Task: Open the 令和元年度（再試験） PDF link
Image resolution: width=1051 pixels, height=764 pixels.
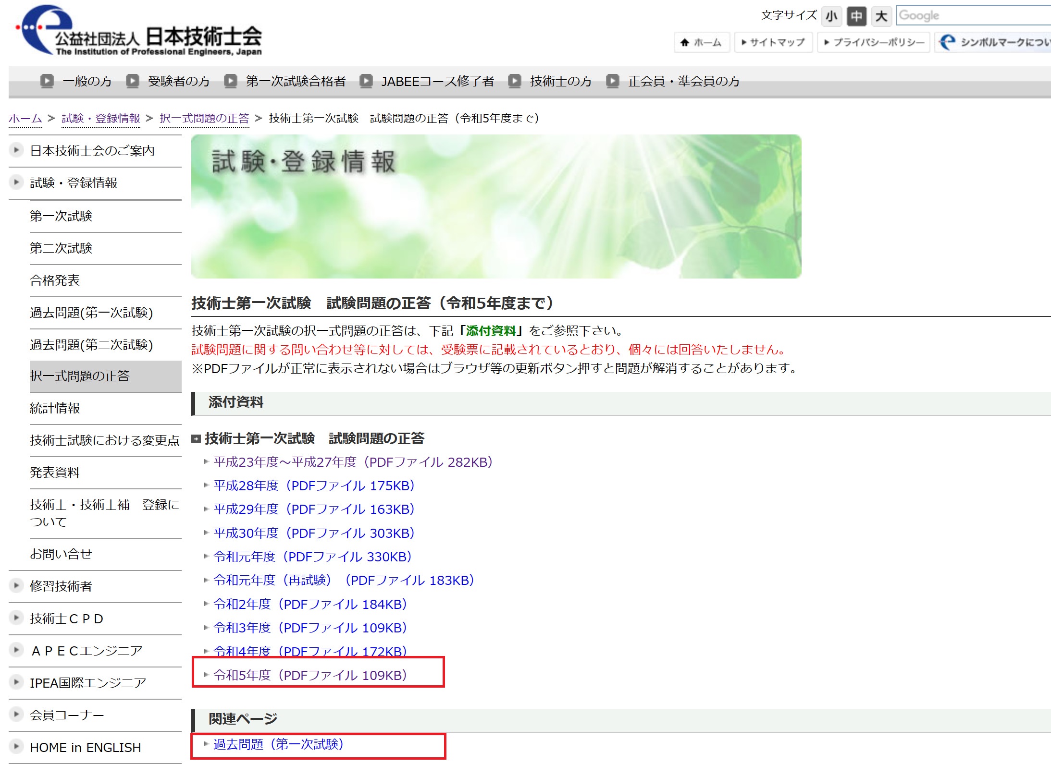Action: pos(344,580)
